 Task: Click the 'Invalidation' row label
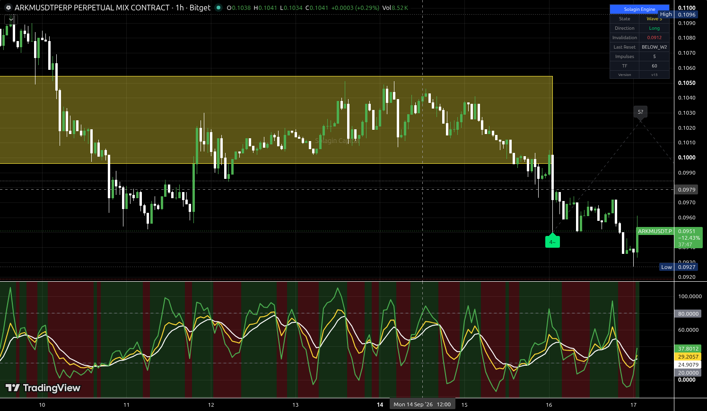coord(625,38)
